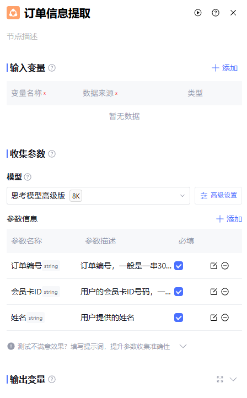This screenshot has width=247, height=398.
Task: Click the orange 订单信息提取 node icon
Action: click(13, 13)
